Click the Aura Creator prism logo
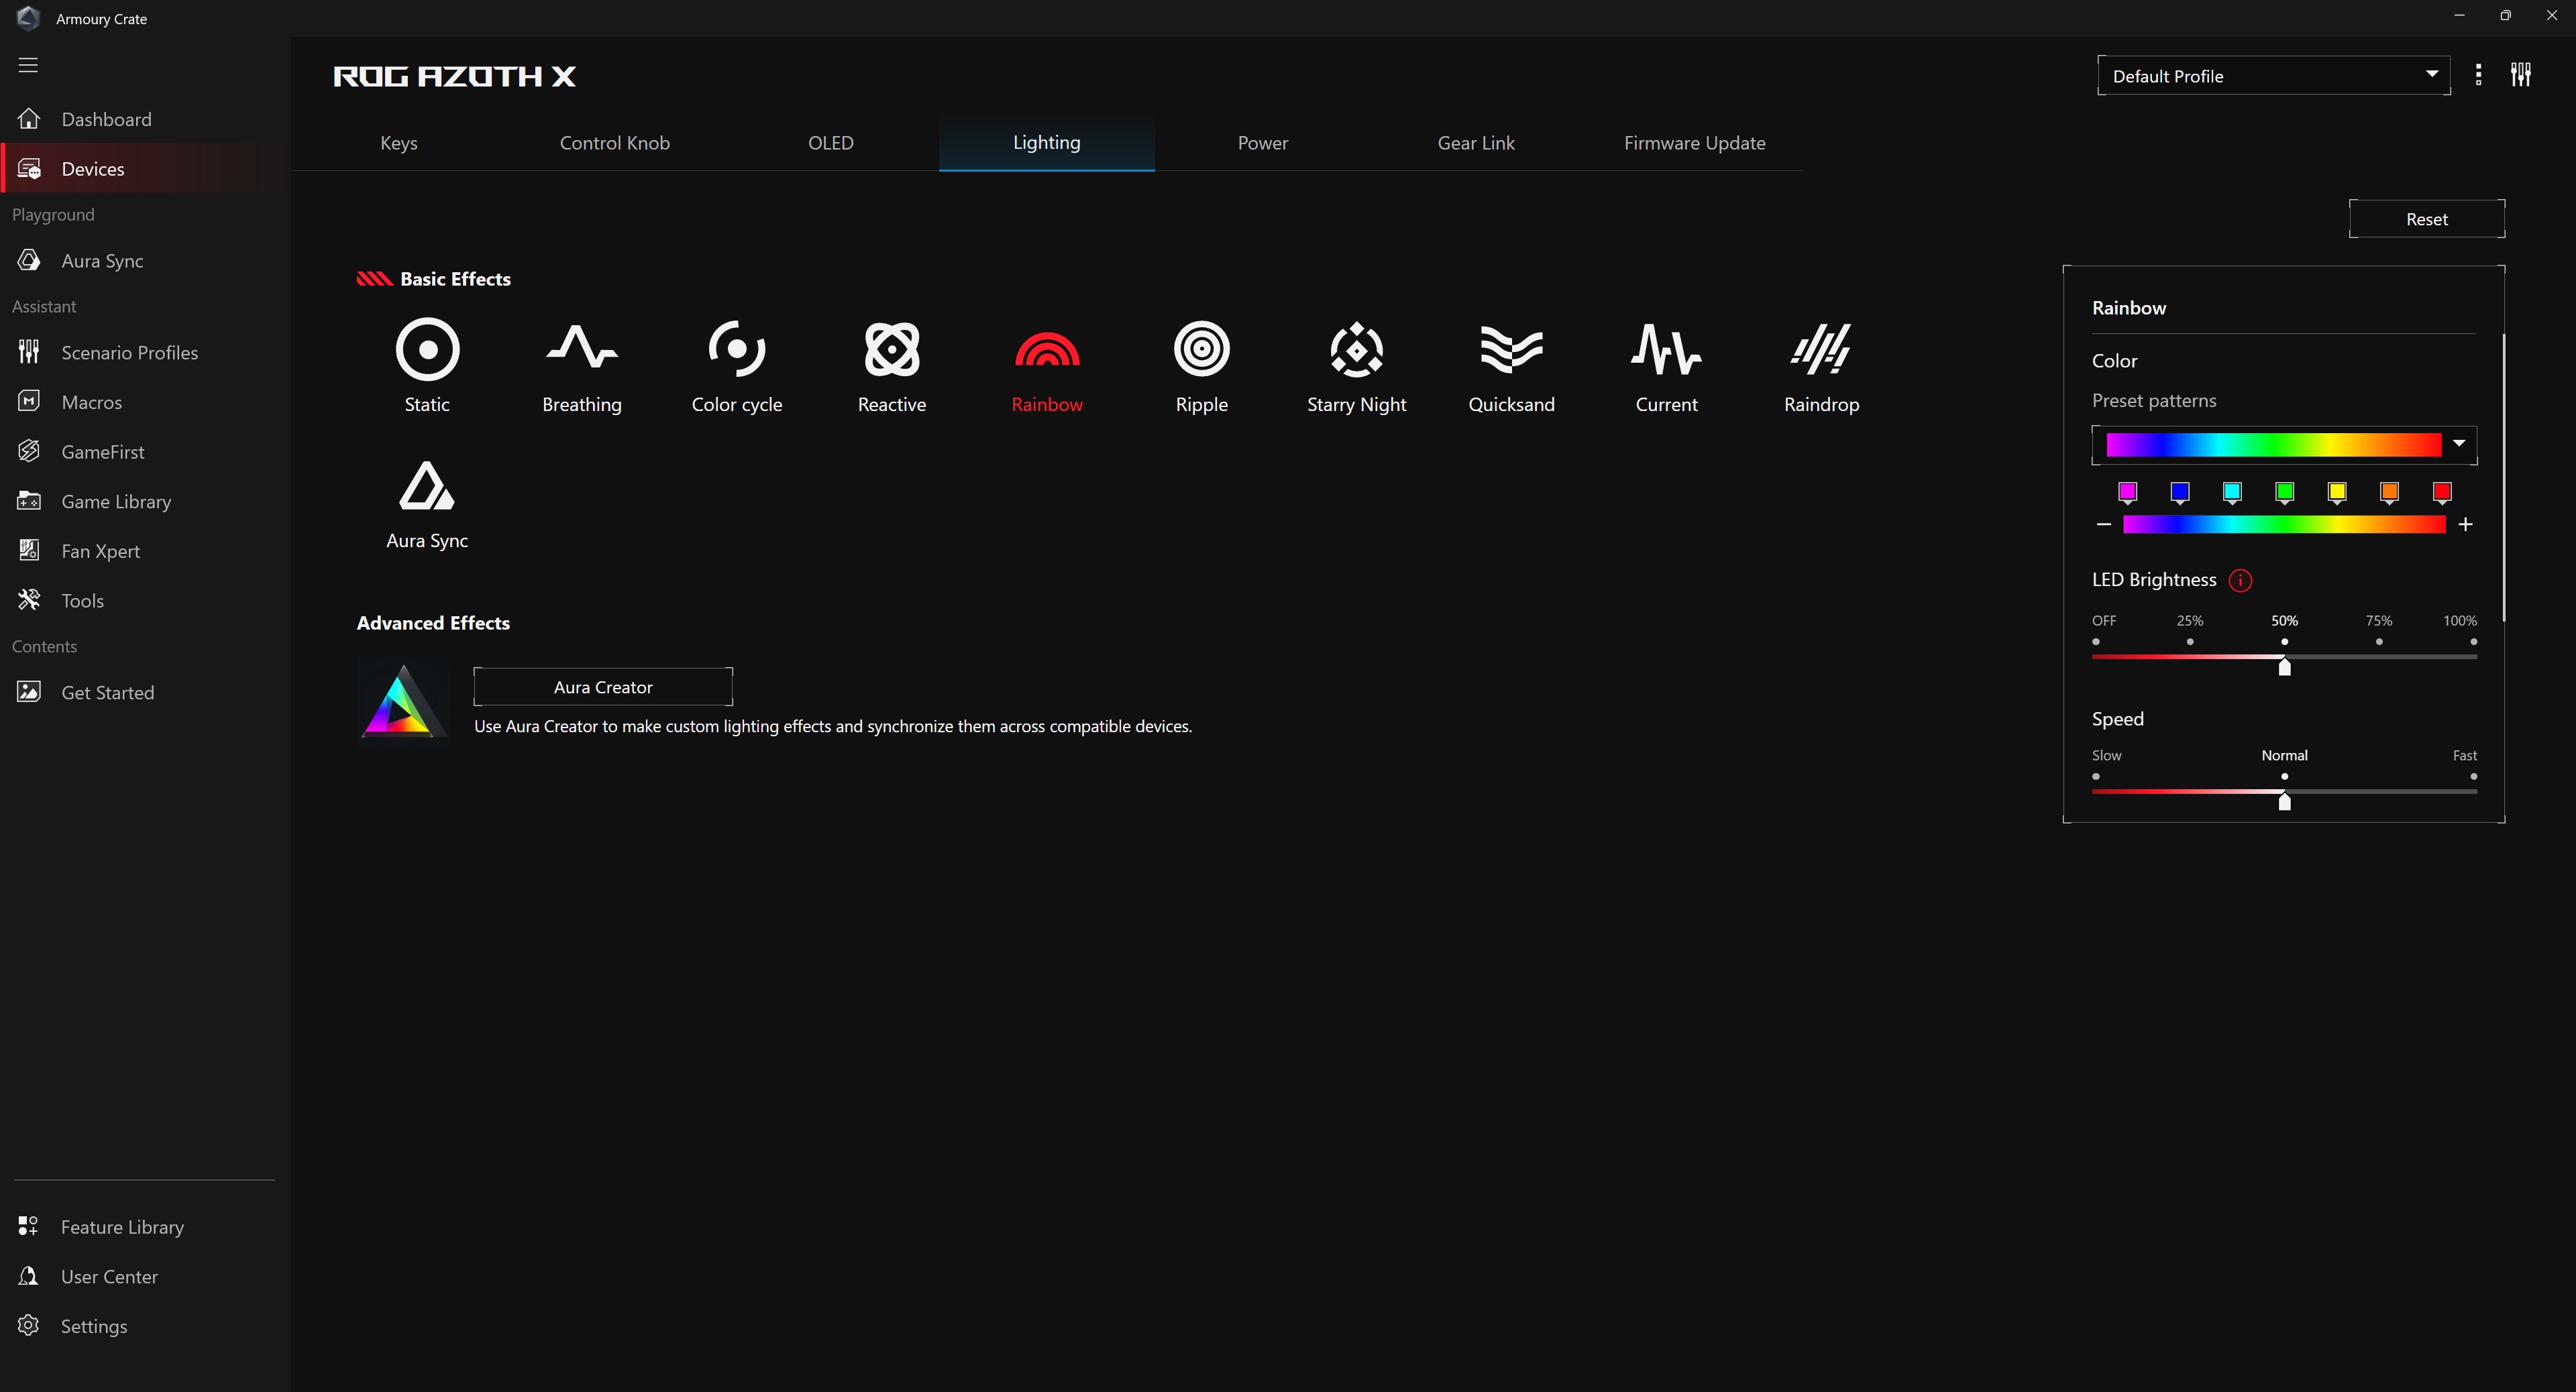2576x1392 pixels. pos(403,701)
